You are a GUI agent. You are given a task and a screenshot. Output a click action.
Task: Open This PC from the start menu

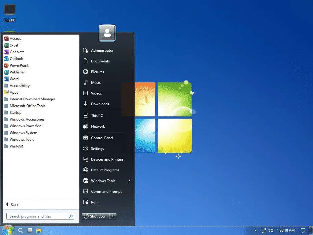(107, 115)
